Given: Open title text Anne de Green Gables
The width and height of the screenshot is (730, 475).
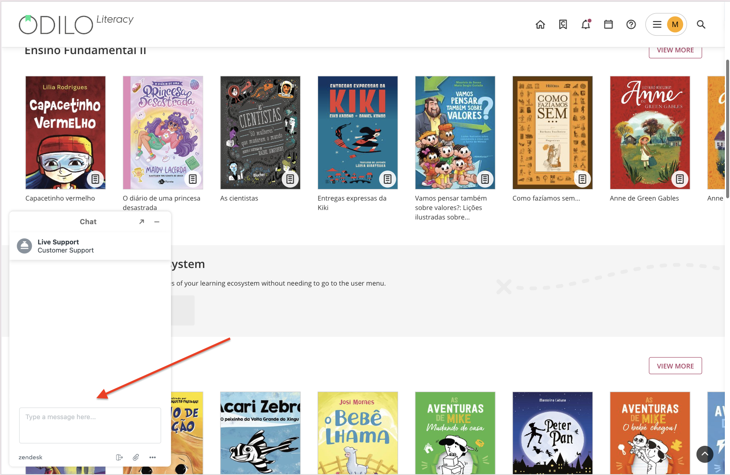Looking at the screenshot, I should click(644, 198).
